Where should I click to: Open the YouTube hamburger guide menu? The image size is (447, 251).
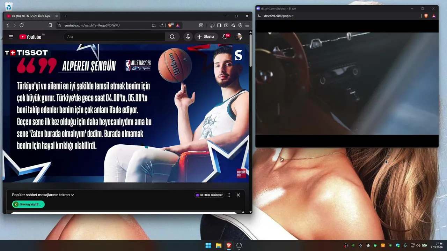11,37
